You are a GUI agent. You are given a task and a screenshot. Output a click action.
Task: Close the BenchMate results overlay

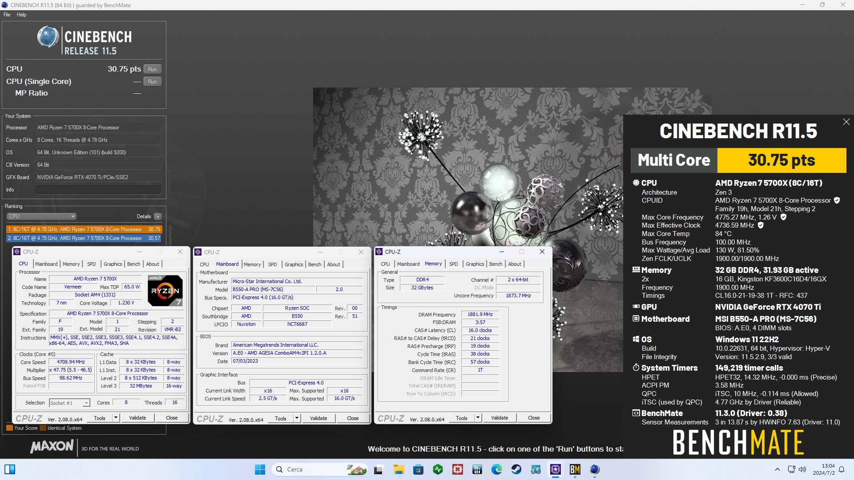(x=846, y=122)
